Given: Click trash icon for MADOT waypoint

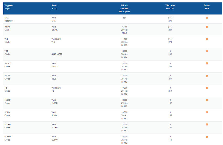Looking at the screenshot, I should pos(207,64).
